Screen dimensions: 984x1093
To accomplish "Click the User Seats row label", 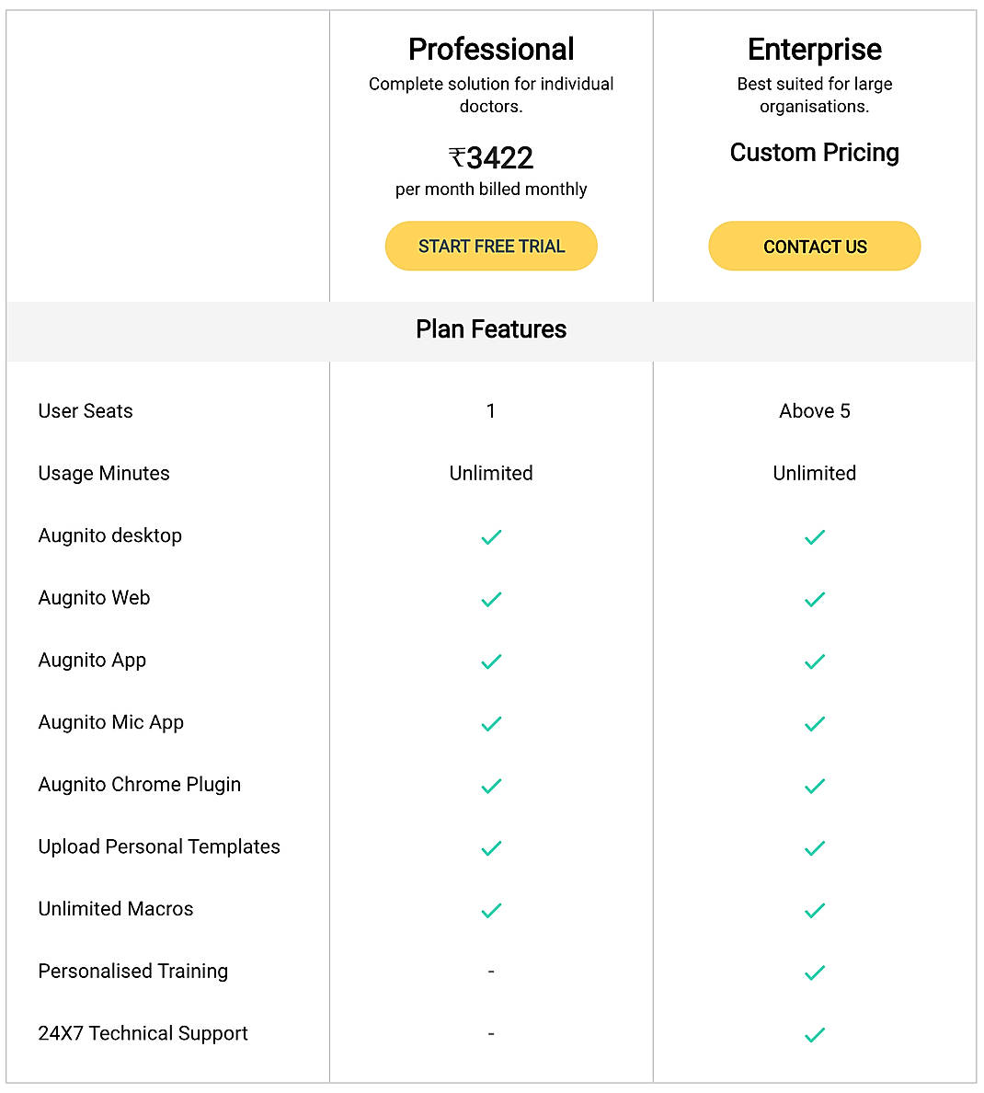I will click(x=85, y=411).
